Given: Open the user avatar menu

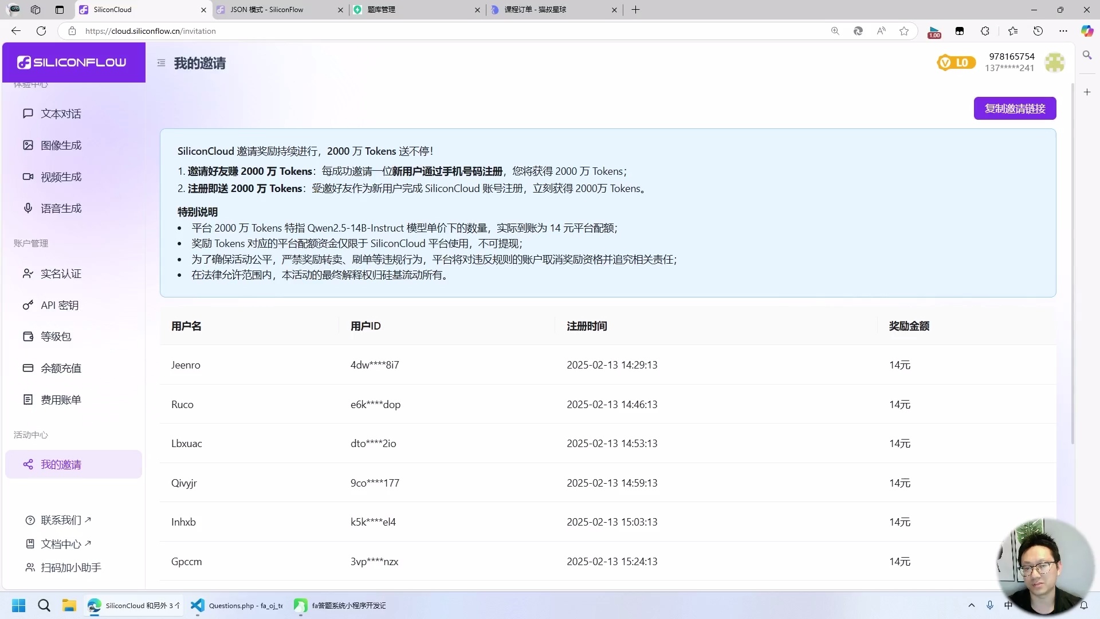Looking at the screenshot, I should [1054, 62].
